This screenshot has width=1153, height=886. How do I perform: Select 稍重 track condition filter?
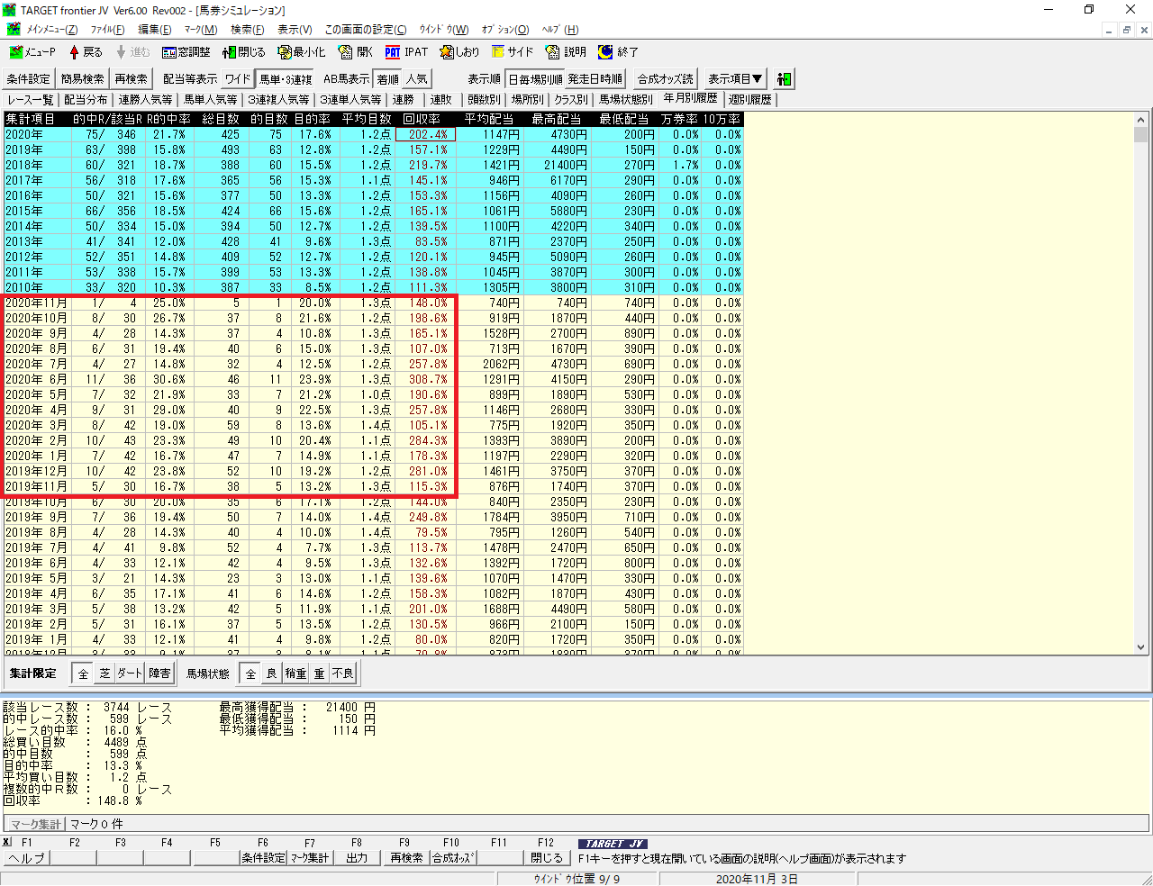click(295, 674)
